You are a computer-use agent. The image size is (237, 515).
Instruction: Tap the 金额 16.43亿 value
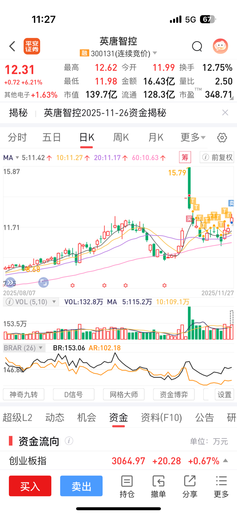coord(159,81)
